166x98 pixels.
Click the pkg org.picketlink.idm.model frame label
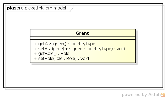(36, 8)
